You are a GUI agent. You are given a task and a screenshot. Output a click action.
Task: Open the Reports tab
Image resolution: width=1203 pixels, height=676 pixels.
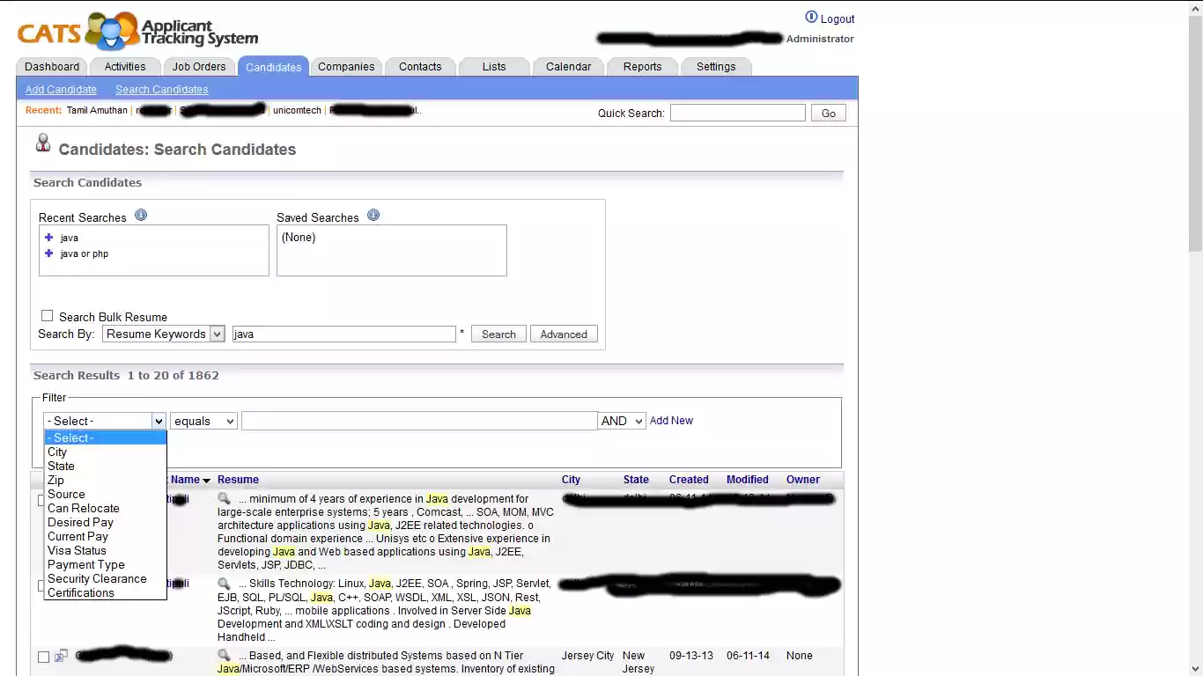point(642,67)
